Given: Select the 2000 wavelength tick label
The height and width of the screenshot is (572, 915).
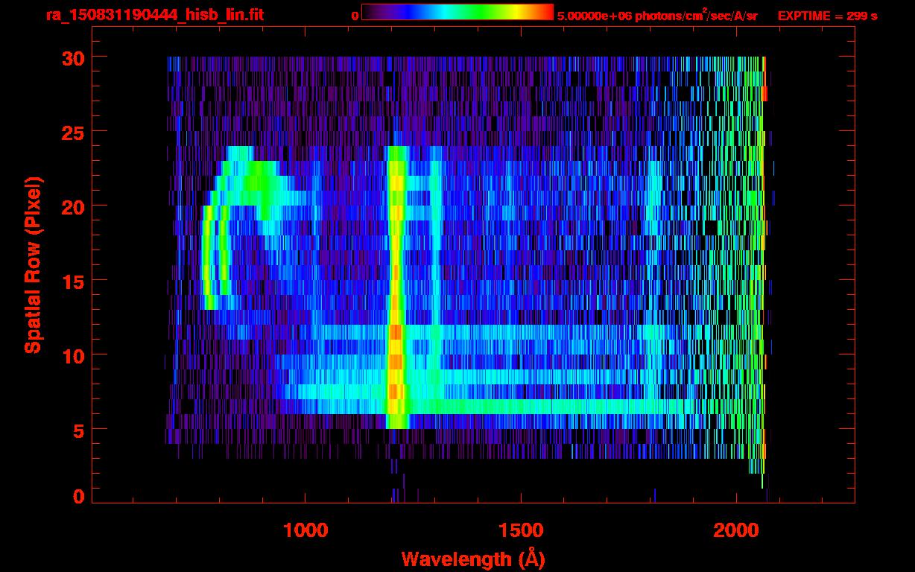Looking at the screenshot, I should (x=736, y=530).
